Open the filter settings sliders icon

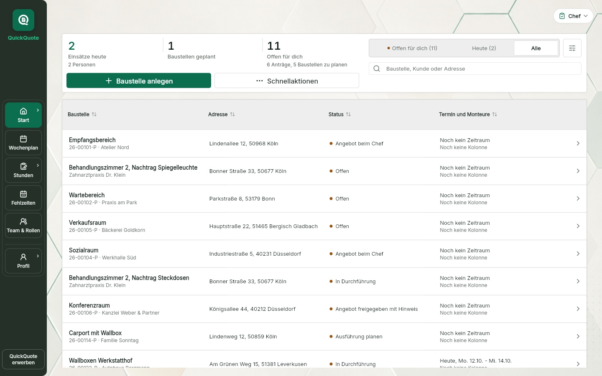tap(572, 48)
